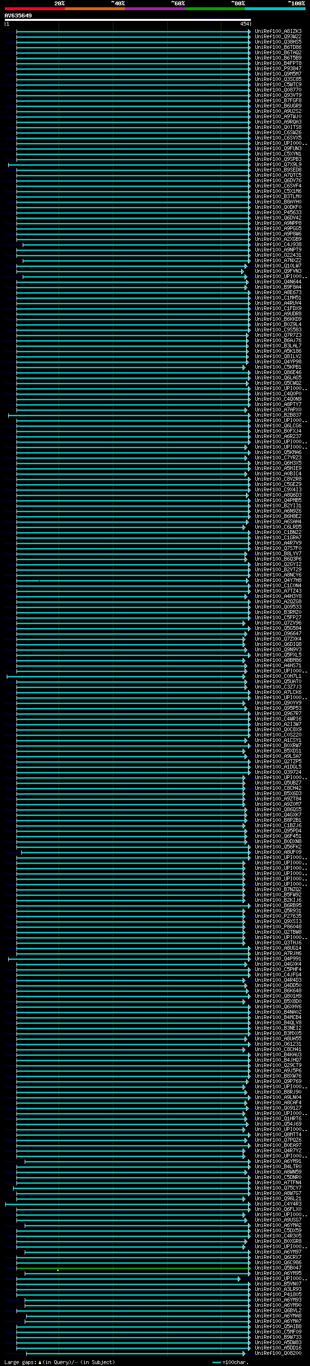Select hit UniRef100_Q96L21
This screenshot has width=310, height=1366.
pos(278,1198)
